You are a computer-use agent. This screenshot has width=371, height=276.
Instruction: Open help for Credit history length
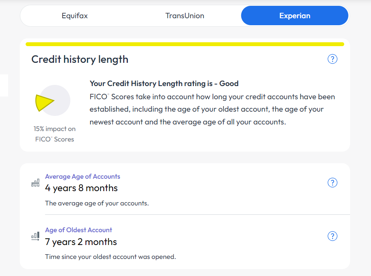click(x=333, y=59)
